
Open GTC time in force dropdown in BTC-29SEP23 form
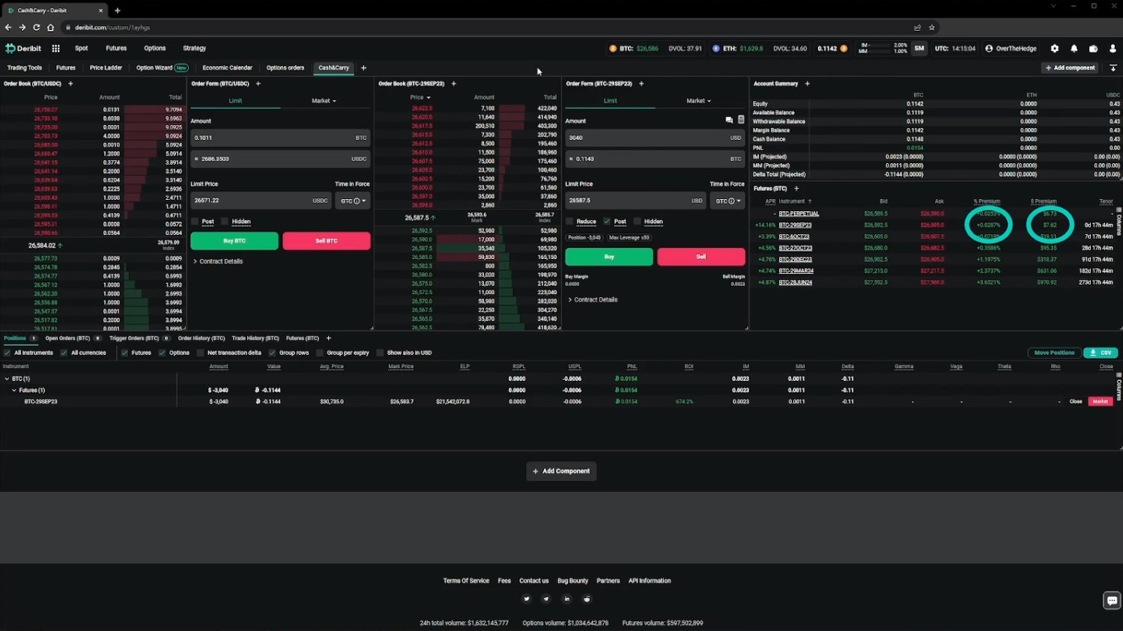(727, 201)
